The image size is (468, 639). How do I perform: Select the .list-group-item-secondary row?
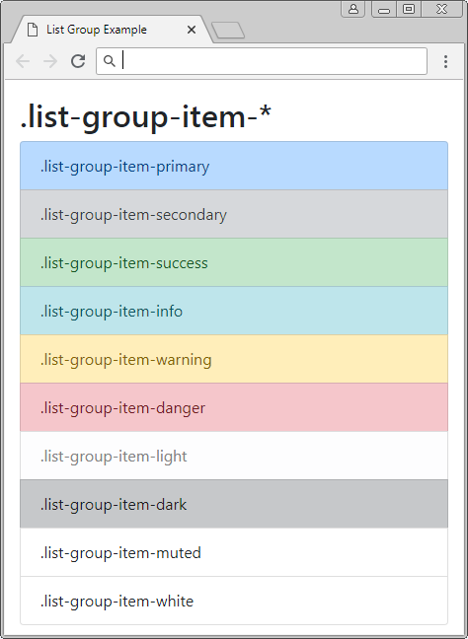pyautogui.click(x=234, y=214)
